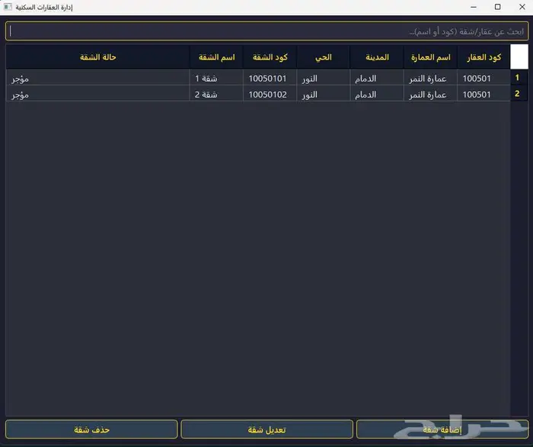Click the اسم الشقة column header
Viewport: 533px width, 447px height.
click(216, 57)
